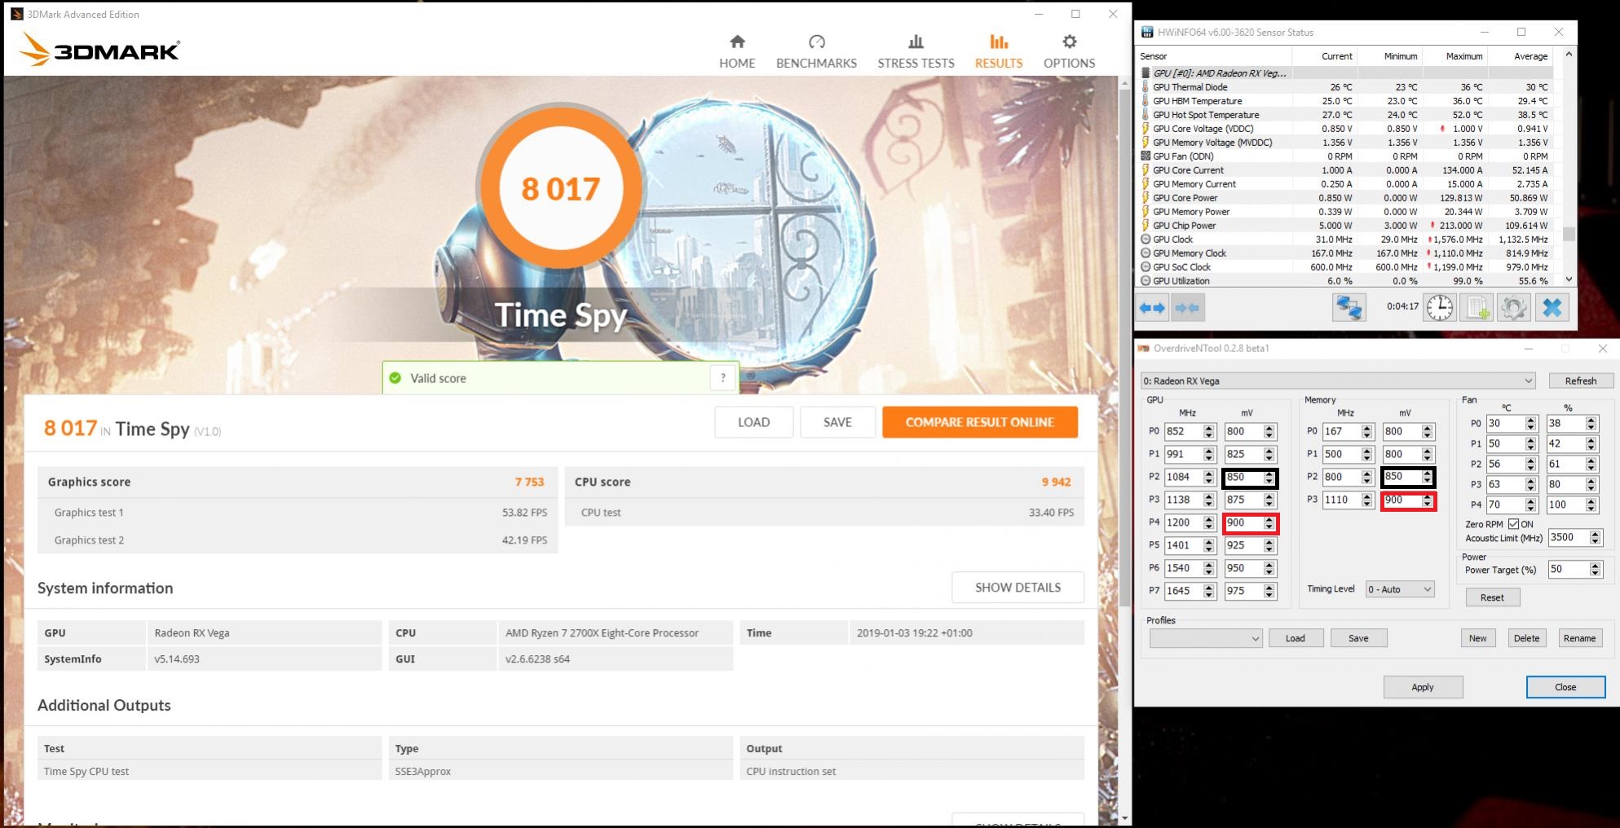Open the Timing Level dropdown

point(1400,589)
